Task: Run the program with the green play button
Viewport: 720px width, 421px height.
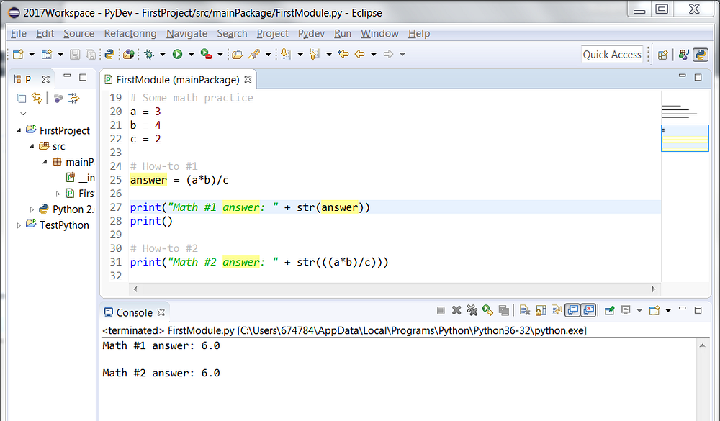Action: pyautogui.click(x=177, y=54)
